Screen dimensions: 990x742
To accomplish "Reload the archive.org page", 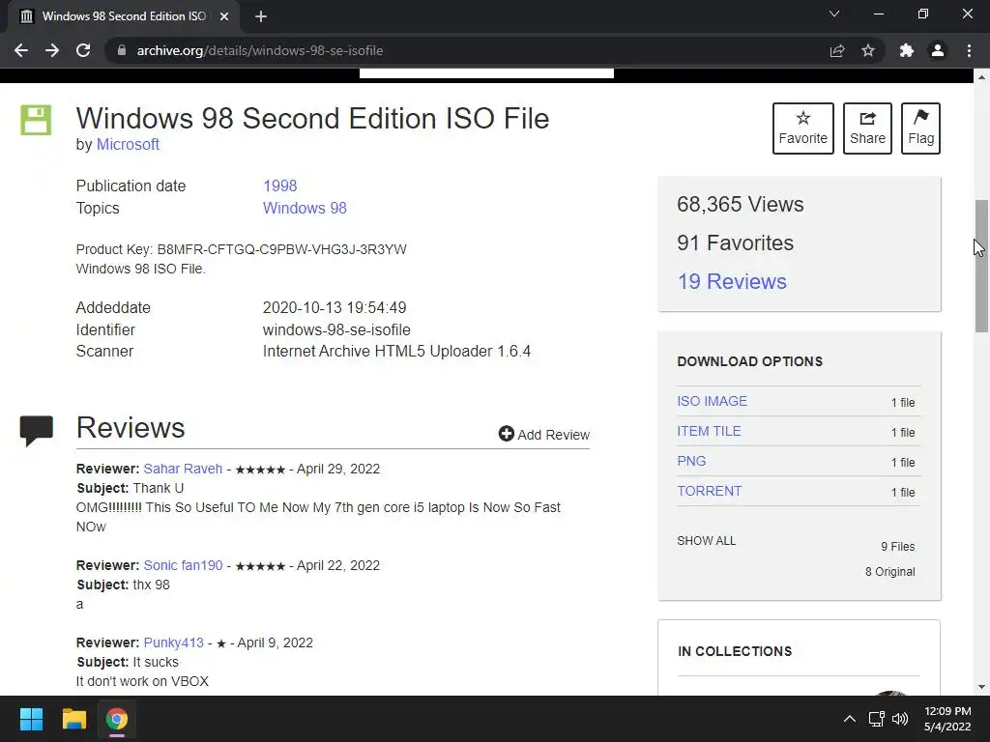I will point(83,50).
